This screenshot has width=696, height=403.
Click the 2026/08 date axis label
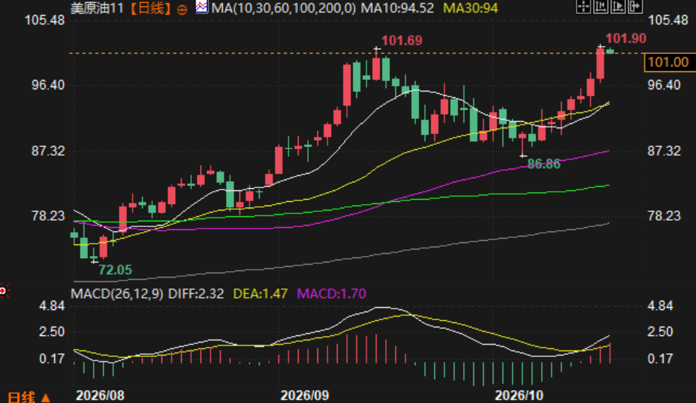tap(100, 396)
